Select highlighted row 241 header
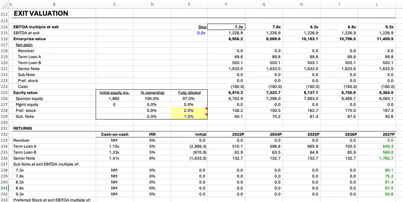403x202 pixels. click(4, 188)
